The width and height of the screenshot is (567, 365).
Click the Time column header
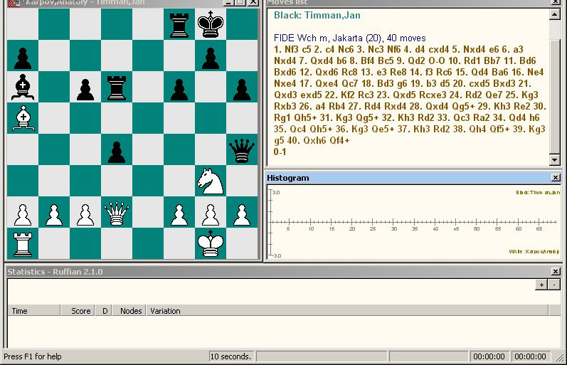[20, 311]
